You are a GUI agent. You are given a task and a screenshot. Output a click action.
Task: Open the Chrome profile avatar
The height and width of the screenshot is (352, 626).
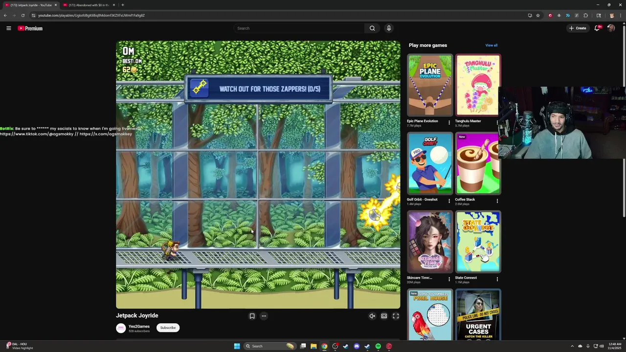pos(611,15)
